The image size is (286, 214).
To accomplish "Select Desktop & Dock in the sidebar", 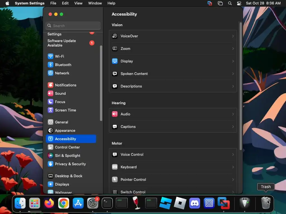I will [x=71, y=176].
